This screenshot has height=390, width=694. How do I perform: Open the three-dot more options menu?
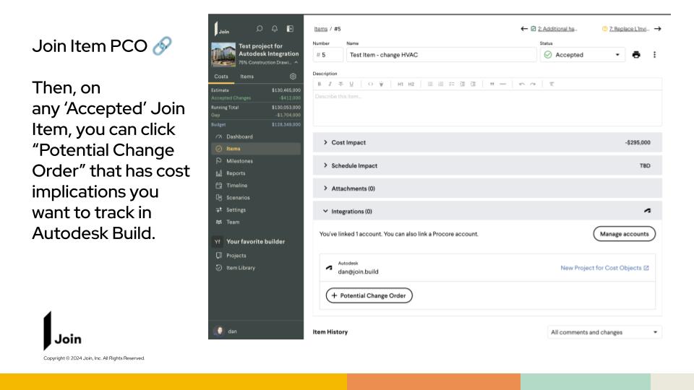pos(655,55)
